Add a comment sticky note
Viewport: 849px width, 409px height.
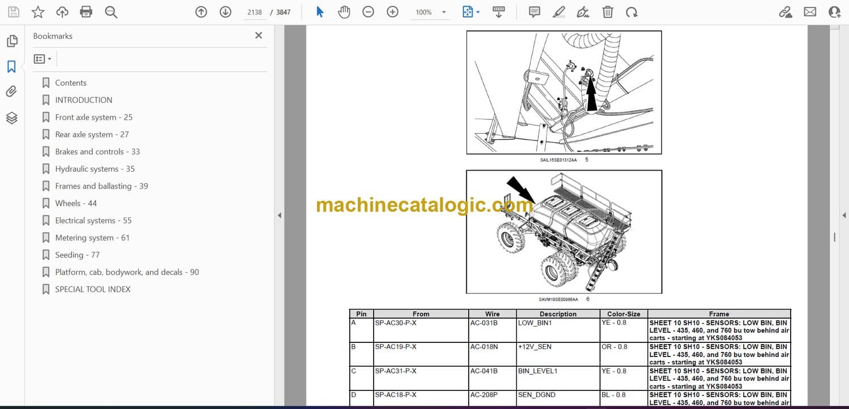534,12
